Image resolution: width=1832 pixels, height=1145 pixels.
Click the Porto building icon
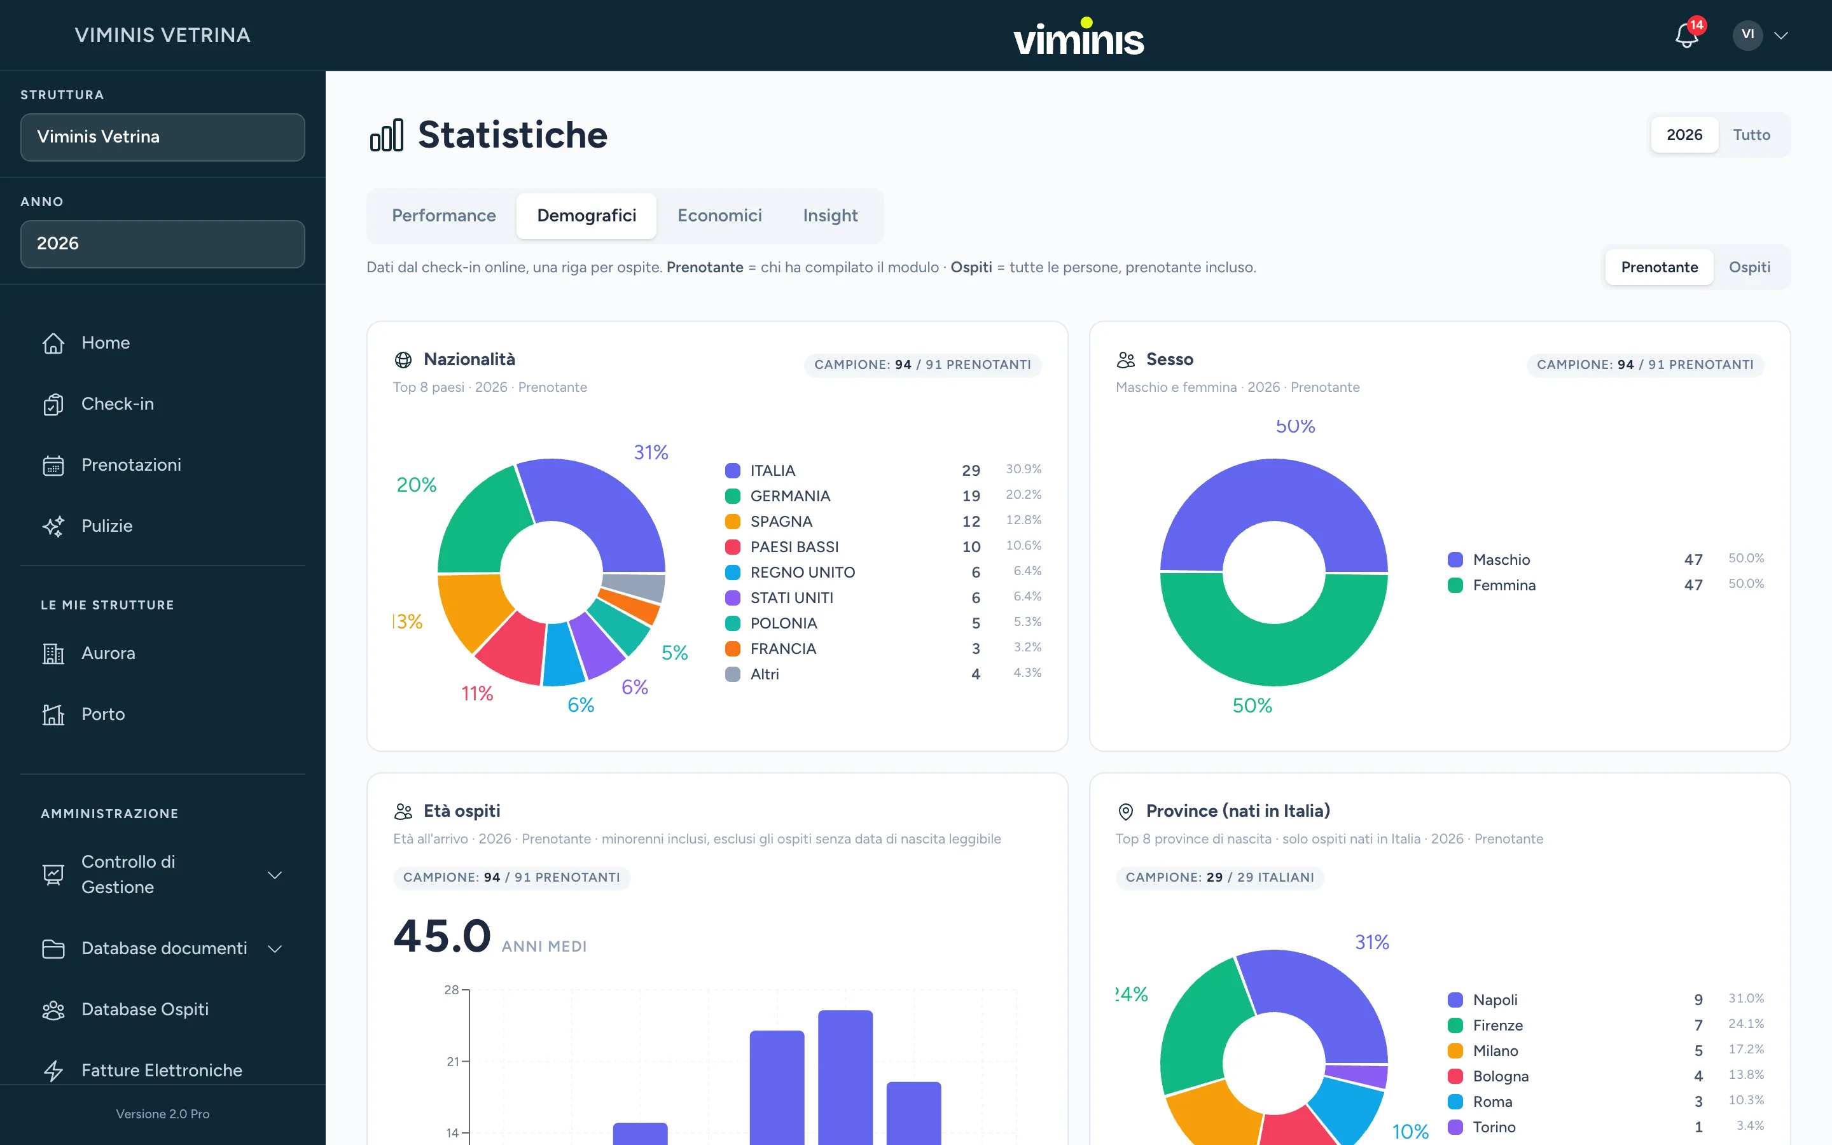[x=53, y=714]
